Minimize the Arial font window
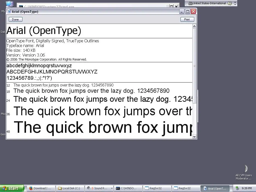 point(182,11)
